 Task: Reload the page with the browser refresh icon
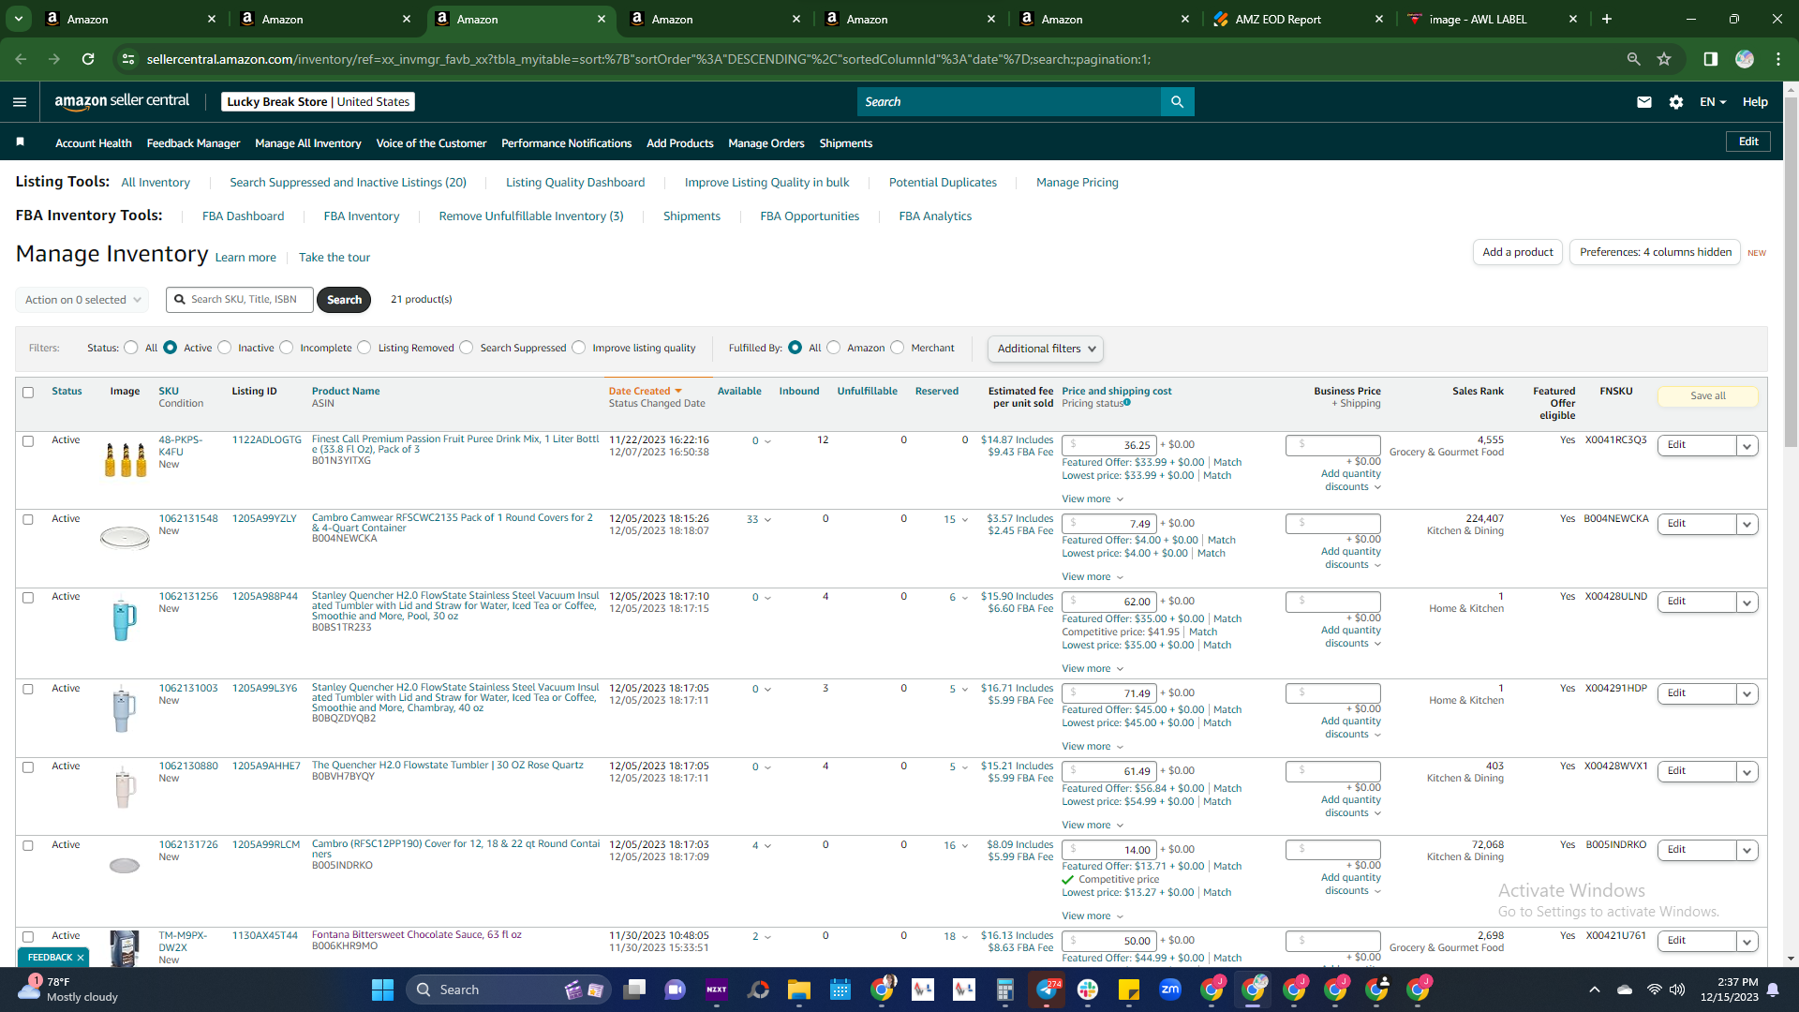point(88,59)
